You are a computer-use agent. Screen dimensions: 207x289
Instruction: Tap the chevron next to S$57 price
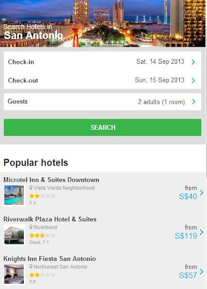click(201, 272)
